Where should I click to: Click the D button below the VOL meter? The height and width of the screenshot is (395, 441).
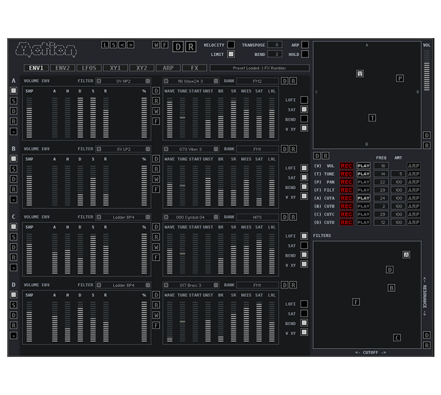point(427,135)
